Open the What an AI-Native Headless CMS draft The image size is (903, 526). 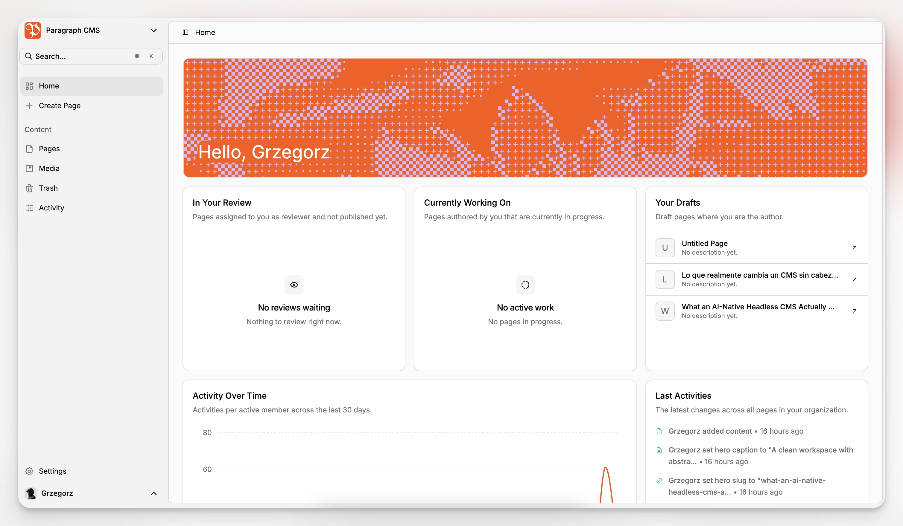tap(756, 311)
